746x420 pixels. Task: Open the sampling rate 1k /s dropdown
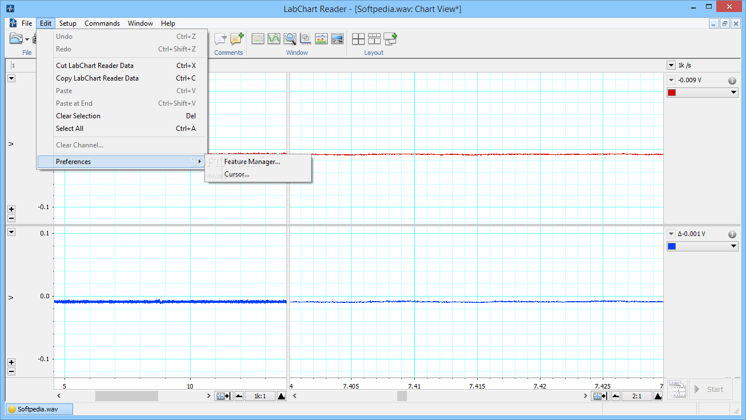pos(671,65)
